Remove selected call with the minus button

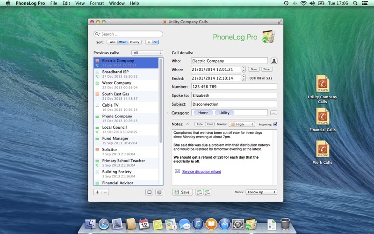(x=105, y=192)
